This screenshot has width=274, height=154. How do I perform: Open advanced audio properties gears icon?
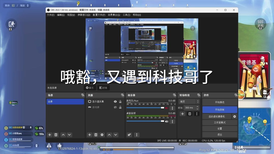coord(129,135)
